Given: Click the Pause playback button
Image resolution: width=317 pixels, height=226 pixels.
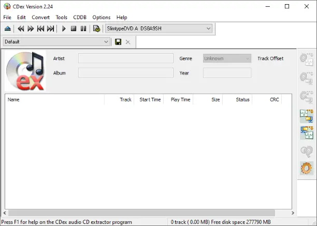Looking at the screenshot, I should [x=83, y=28].
